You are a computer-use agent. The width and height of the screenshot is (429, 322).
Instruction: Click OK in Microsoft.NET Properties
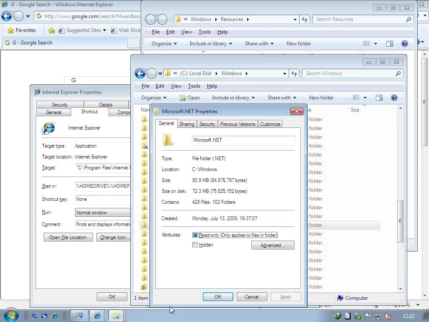(x=218, y=297)
